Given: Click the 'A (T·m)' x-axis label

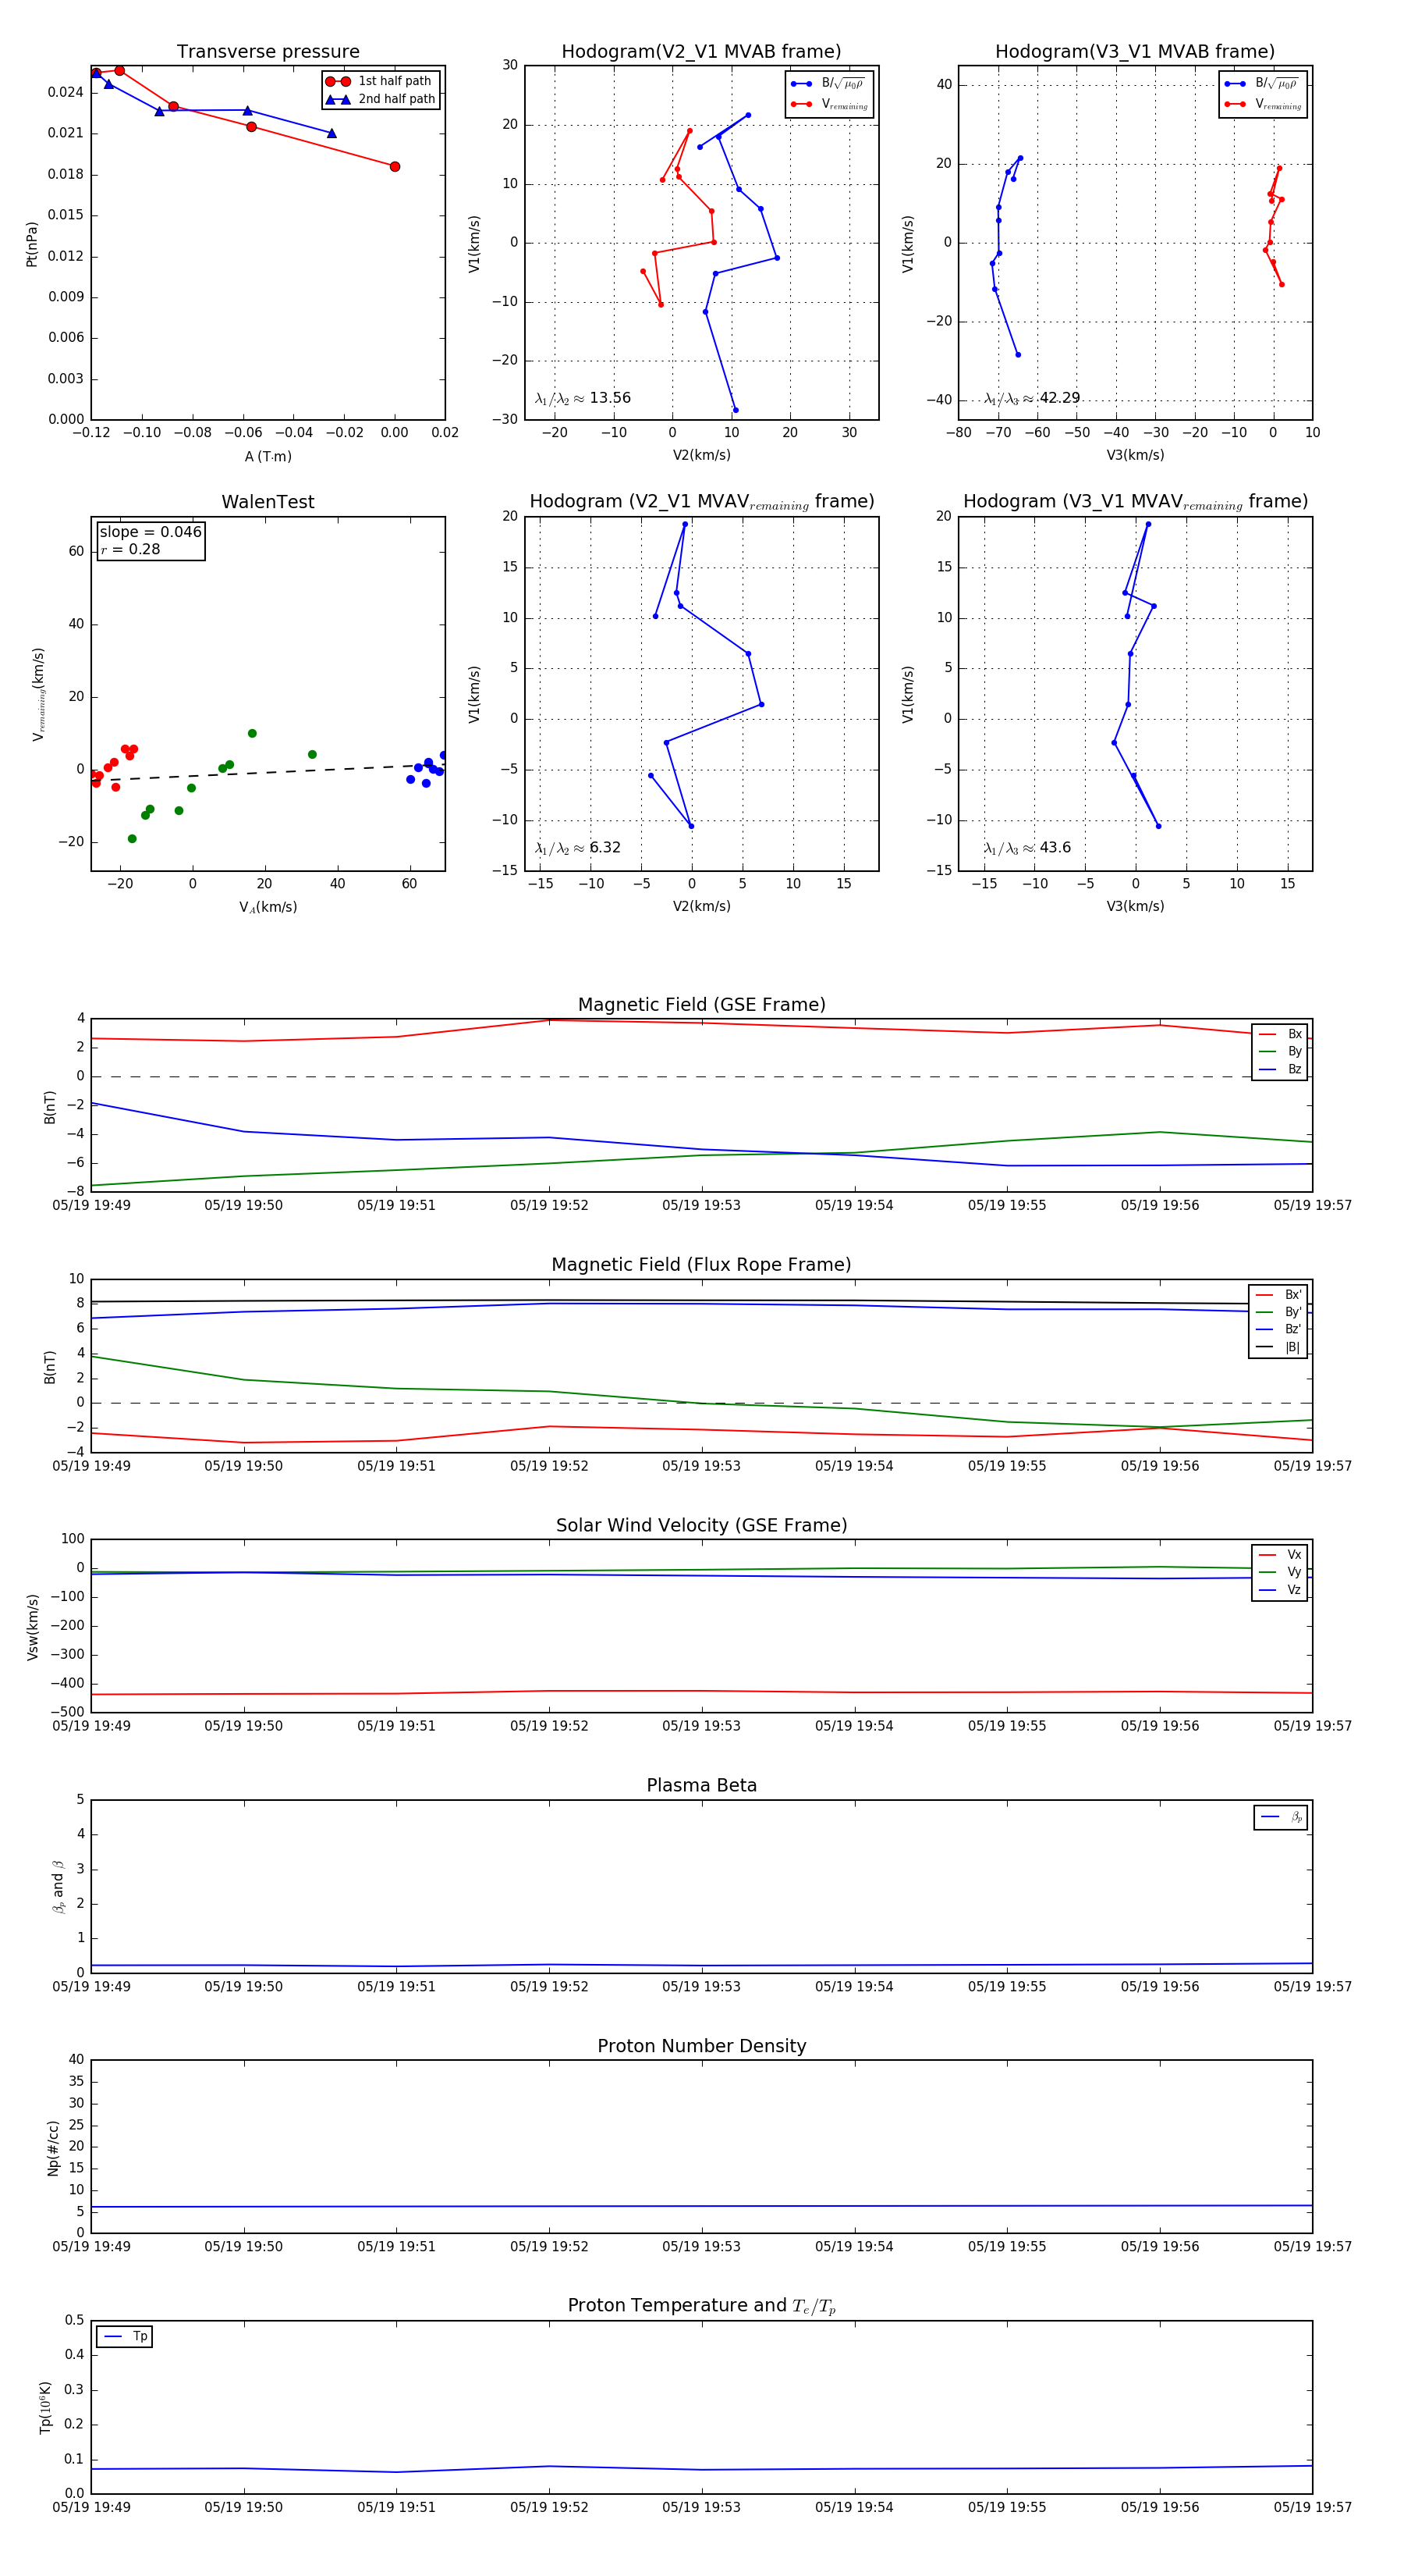Looking at the screenshot, I should point(268,456).
